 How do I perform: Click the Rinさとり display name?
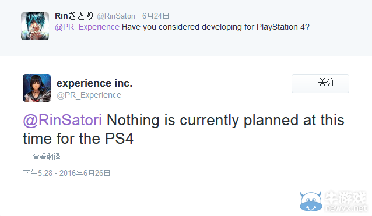[74, 16]
